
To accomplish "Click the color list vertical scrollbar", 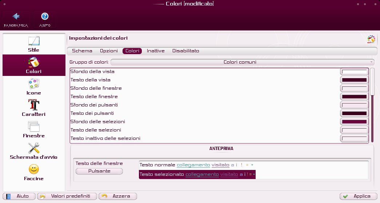I will 372,105.
